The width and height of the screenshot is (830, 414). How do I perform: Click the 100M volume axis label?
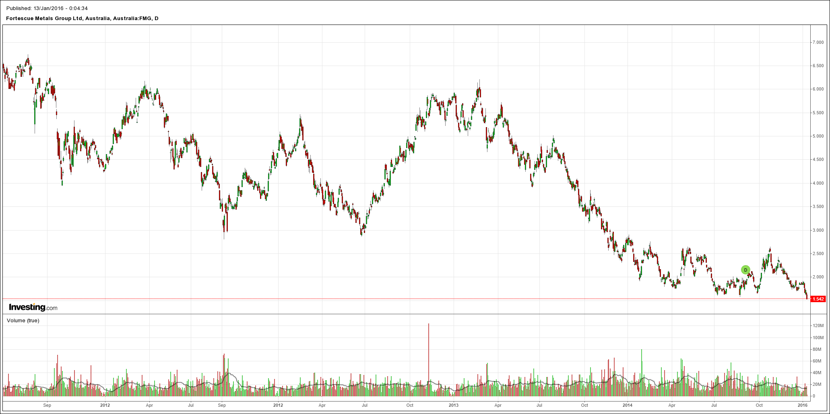point(818,338)
